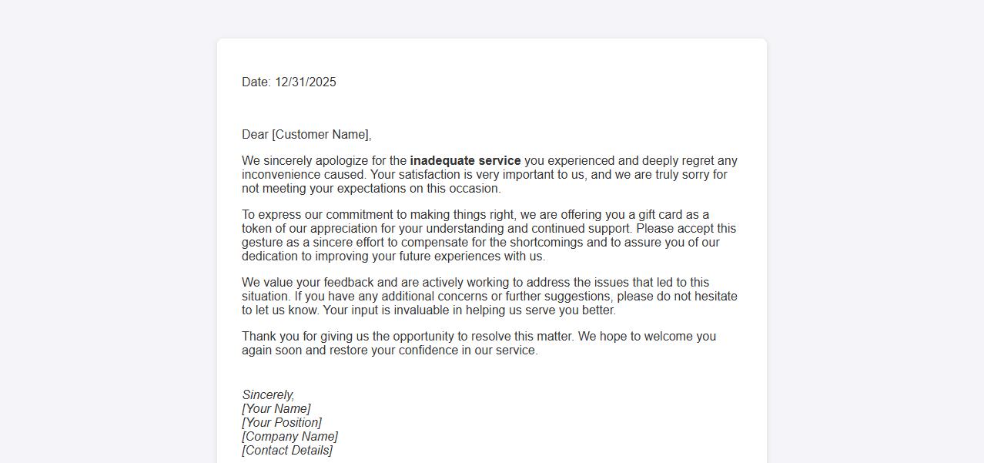The width and height of the screenshot is (984, 463).
Task: Select the [Your Position] placeholder
Action: click(282, 423)
